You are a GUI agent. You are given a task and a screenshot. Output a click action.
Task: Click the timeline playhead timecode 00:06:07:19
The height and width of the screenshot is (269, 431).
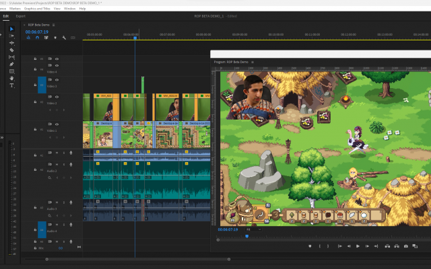click(x=37, y=32)
